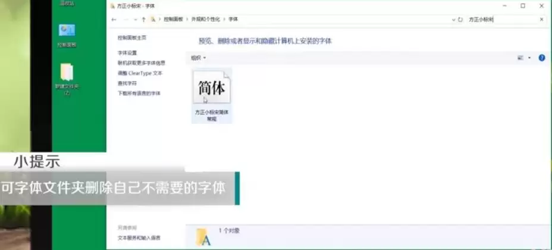Open 调整 ClearType 文本 link
Screen dimensions: 552x250
[x=140, y=73]
